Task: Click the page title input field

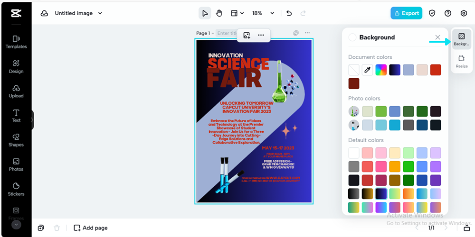Action: [x=227, y=33]
